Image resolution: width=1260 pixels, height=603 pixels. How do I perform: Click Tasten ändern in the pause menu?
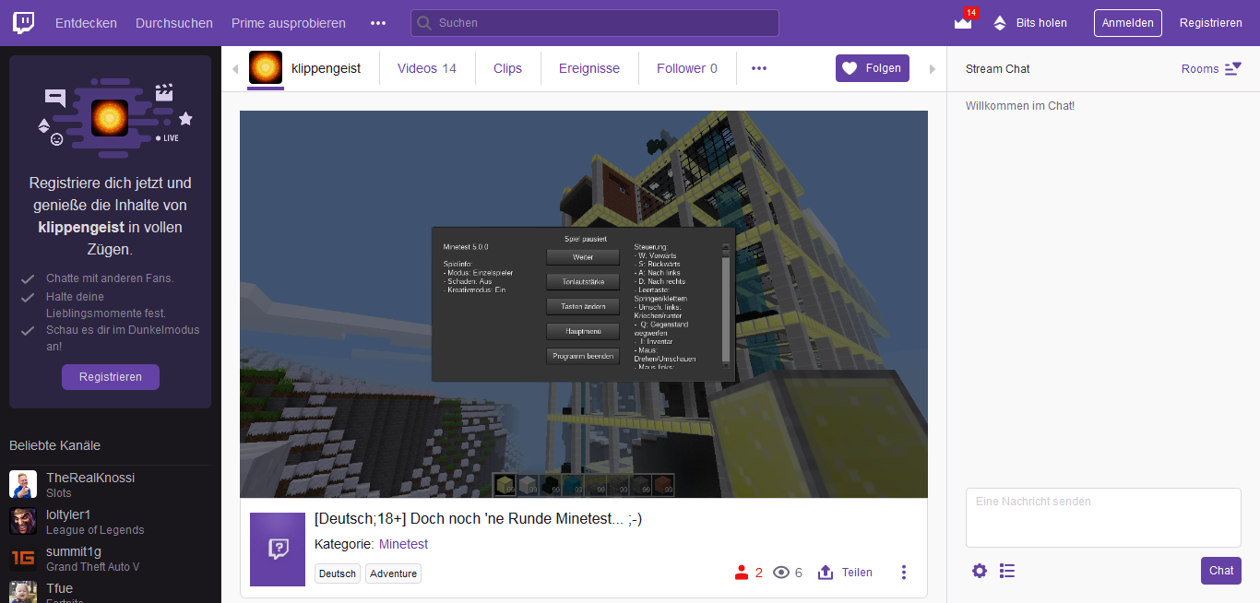(x=583, y=305)
